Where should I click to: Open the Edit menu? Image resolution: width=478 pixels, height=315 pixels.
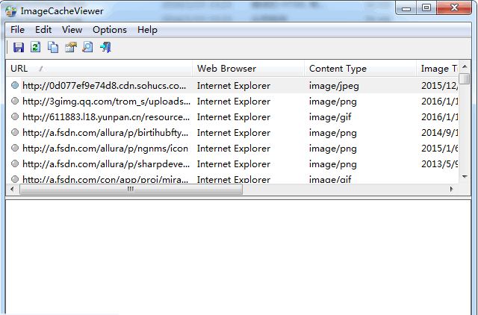point(43,30)
